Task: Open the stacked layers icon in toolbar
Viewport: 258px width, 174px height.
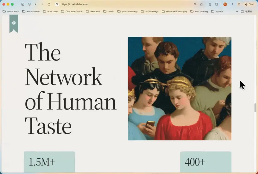Action: pos(30,4)
